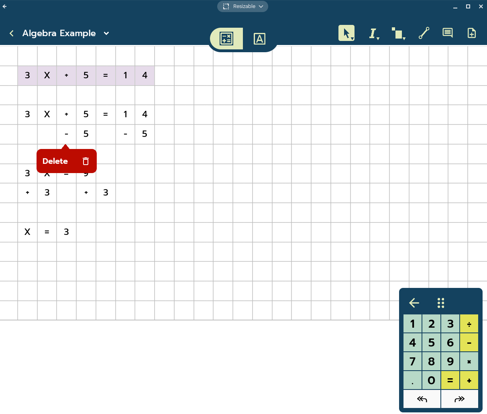This screenshot has width=487, height=414.
Task: Expand the shapes tool dropdown arrow
Action: [404, 39]
